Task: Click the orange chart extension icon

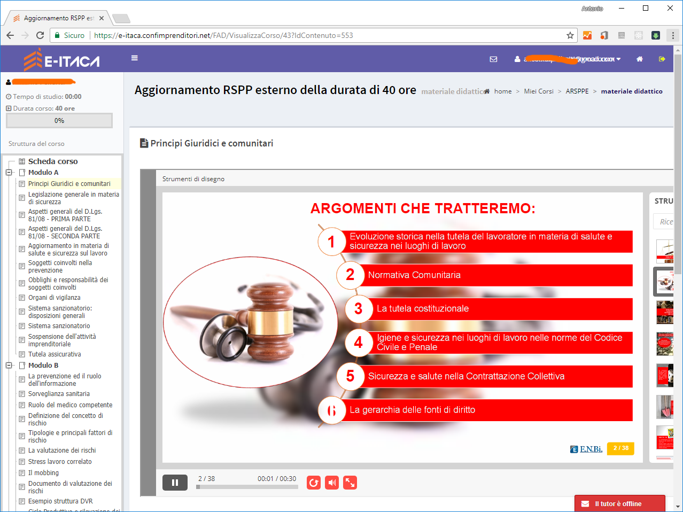Action: [587, 35]
